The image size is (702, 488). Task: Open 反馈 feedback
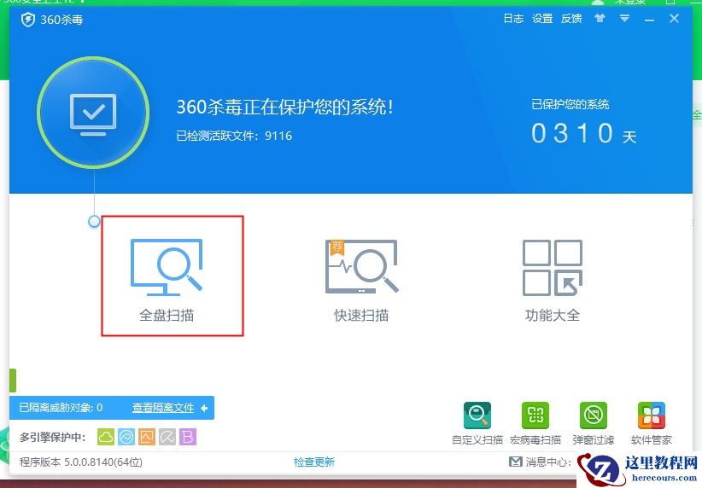571,18
